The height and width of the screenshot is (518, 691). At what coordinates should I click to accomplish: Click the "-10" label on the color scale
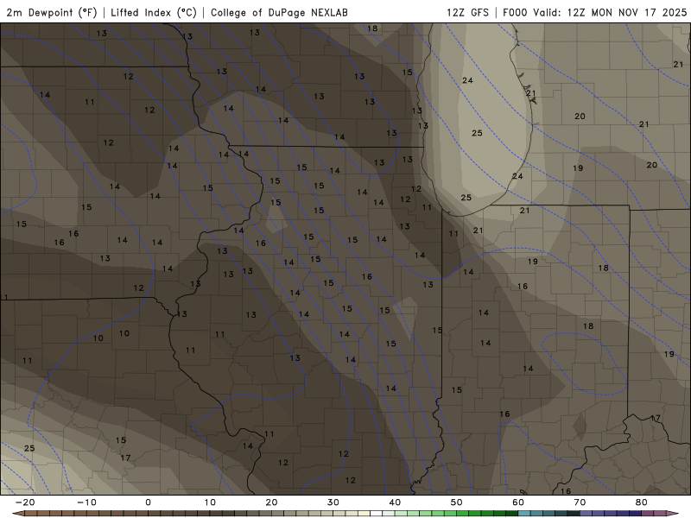tap(86, 502)
